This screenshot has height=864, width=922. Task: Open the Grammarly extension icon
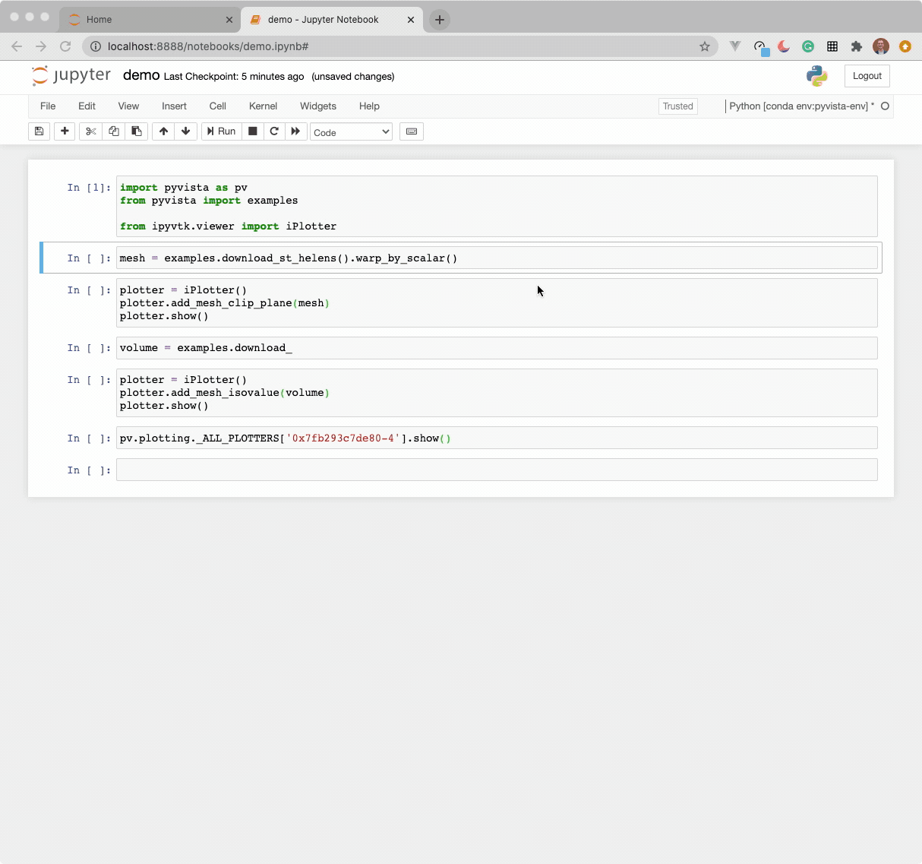(x=808, y=46)
